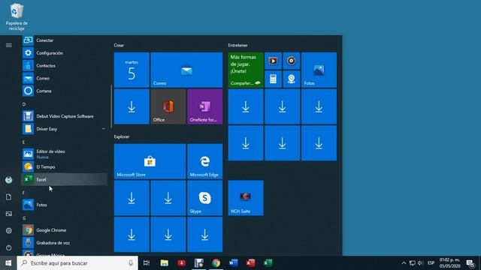Open the Skype tile
The image size is (481, 270).
(204, 198)
